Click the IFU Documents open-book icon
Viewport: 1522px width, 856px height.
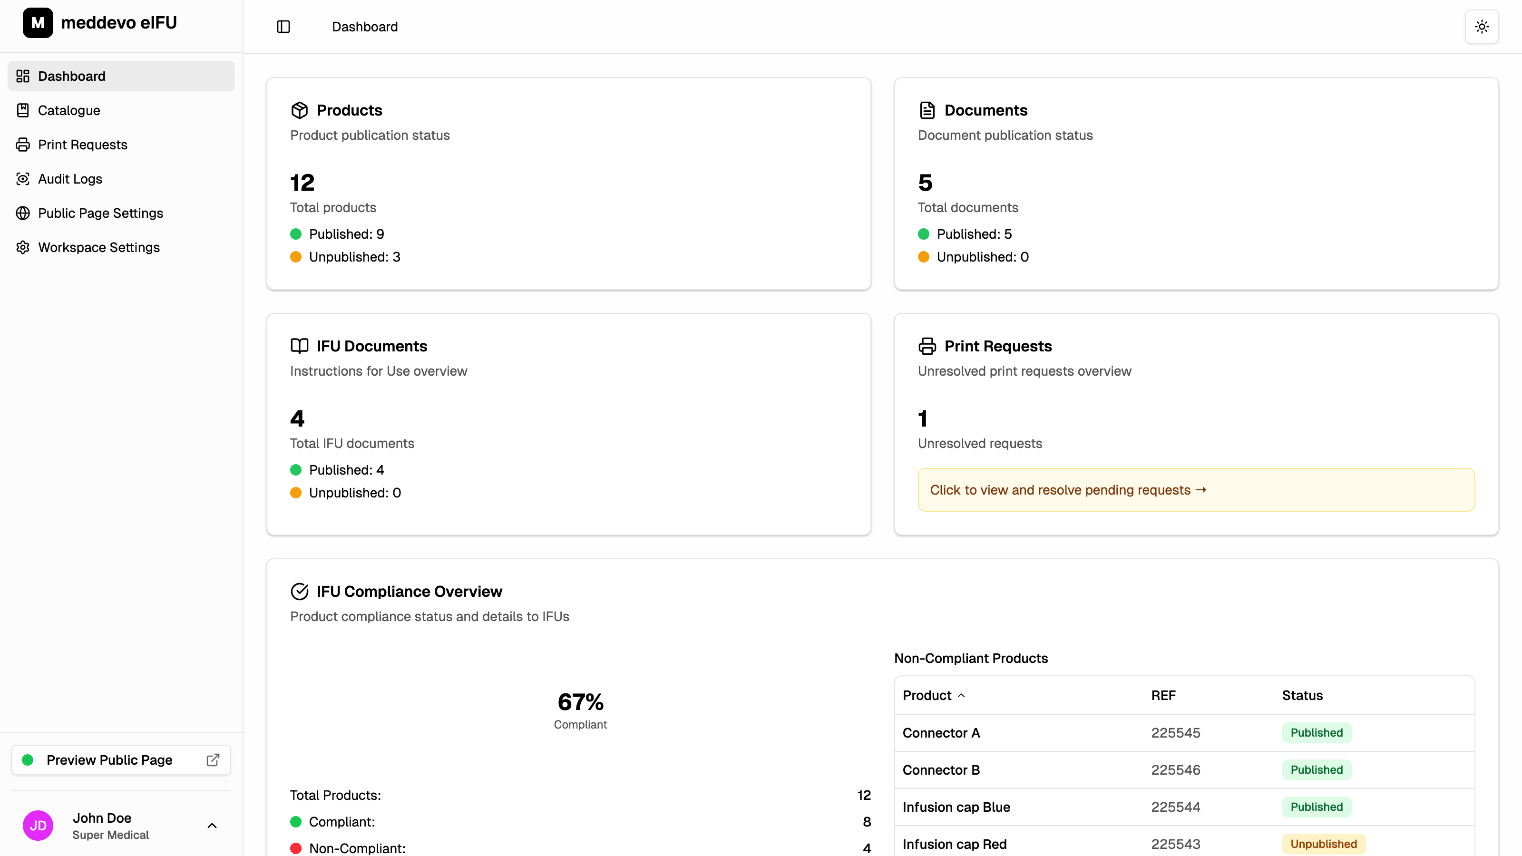point(300,346)
